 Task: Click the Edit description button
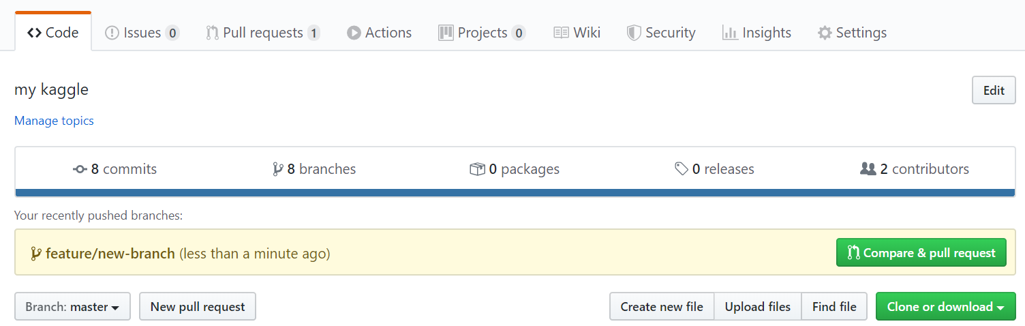tap(994, 91)
